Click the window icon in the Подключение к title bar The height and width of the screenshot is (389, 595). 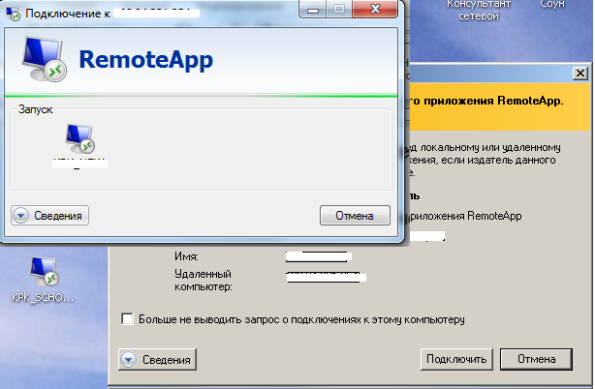[13, 14]
